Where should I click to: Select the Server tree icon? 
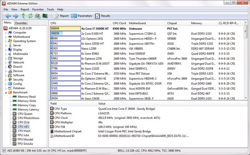tap(10, 45)
